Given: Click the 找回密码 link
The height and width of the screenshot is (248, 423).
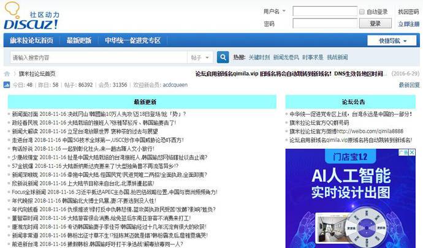Looking at the screenshot, I should (408, 12).
